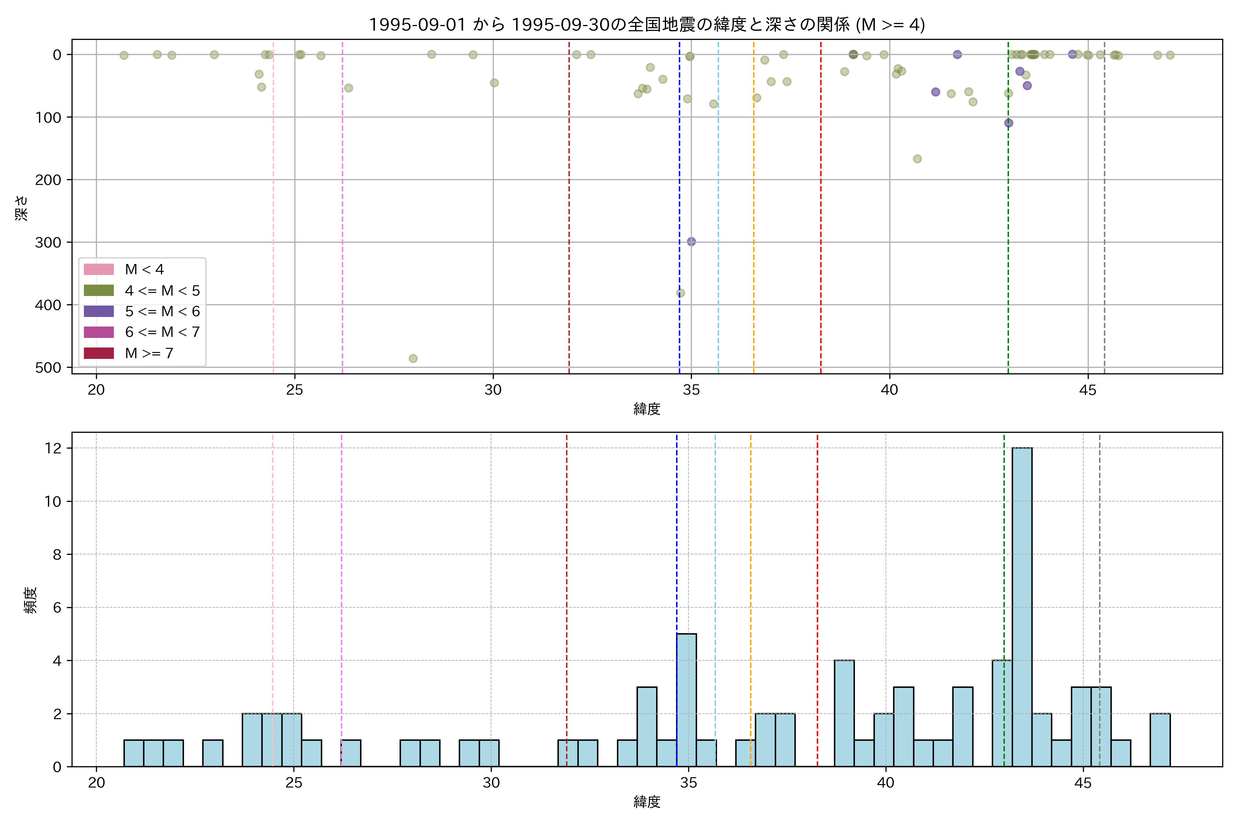The width and height of the screenshot is (1238, 825).
Task: Click the 頻度 y-axis label of histogram
Action: pos(31,600)
